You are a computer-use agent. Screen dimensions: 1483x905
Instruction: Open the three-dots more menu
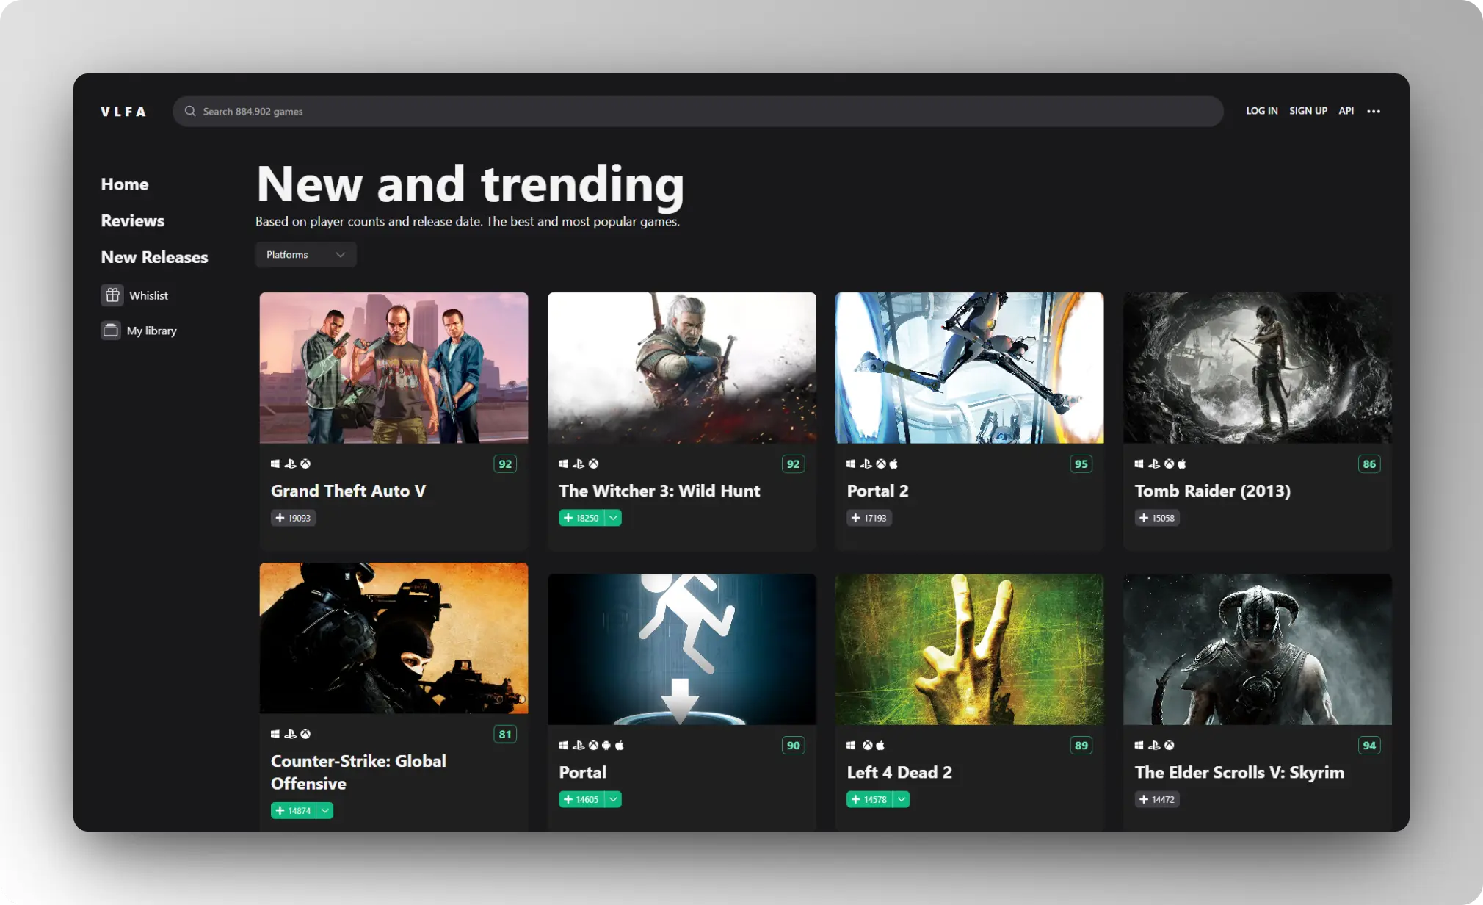1374,111
